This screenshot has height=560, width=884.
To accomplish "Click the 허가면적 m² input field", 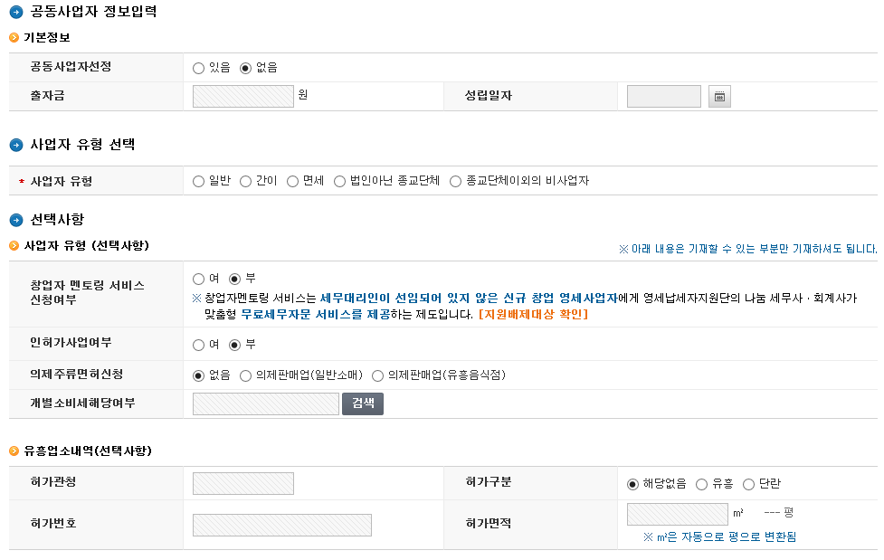I will click(x=677, y=515).
